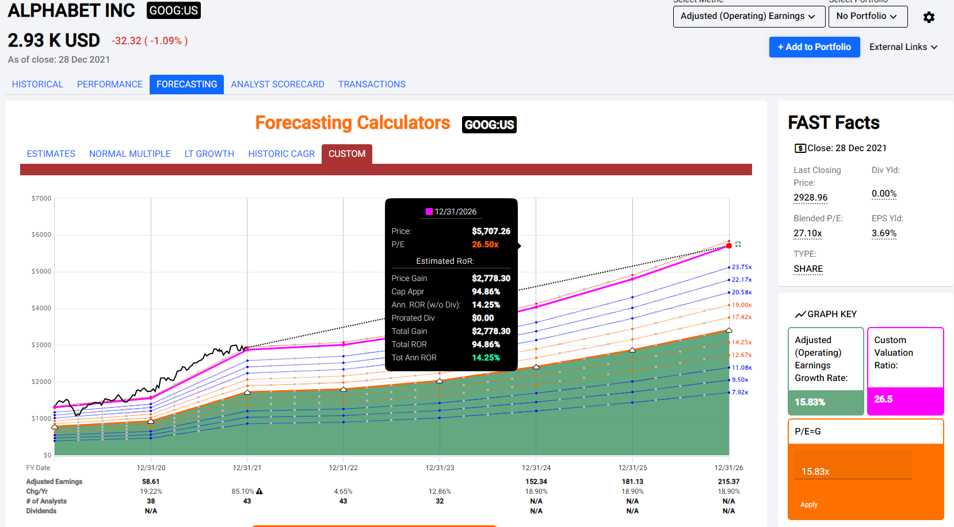Image resolution: width=954 pixels, height=527 pixels.
Task: Click the 14.25x multiple line label
Action: tap(742, 343)
